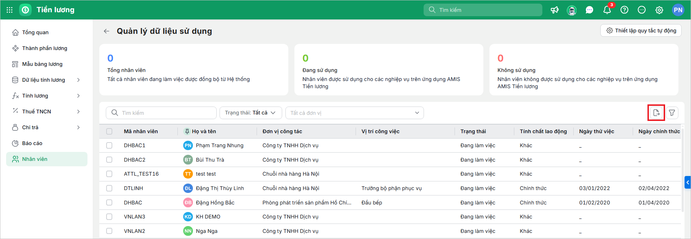The width and height of the screenshot is (691, 239).
Task: Sort by Mã nhân viên column header
Action: point(141,131)
